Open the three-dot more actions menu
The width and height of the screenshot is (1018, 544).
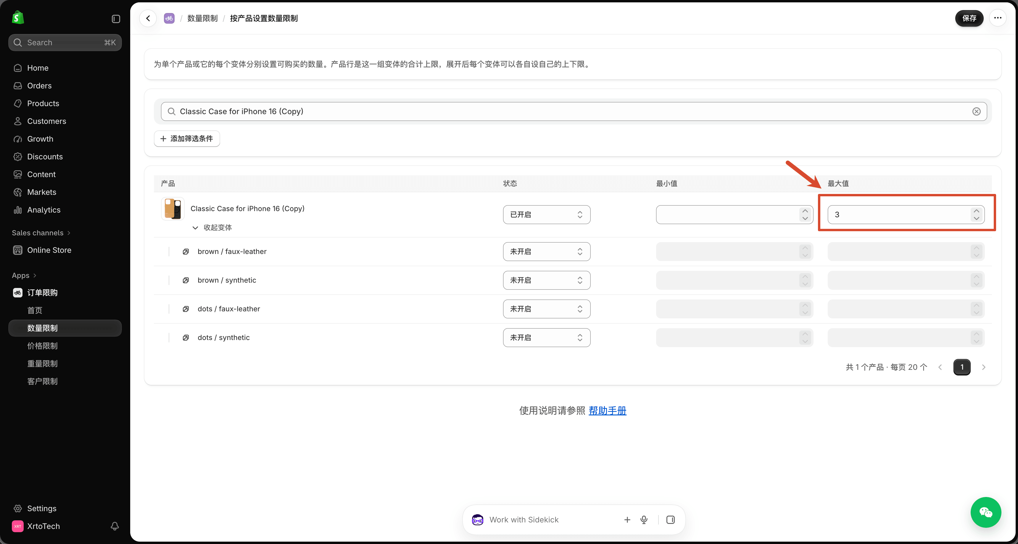click(x=998, y=18)
